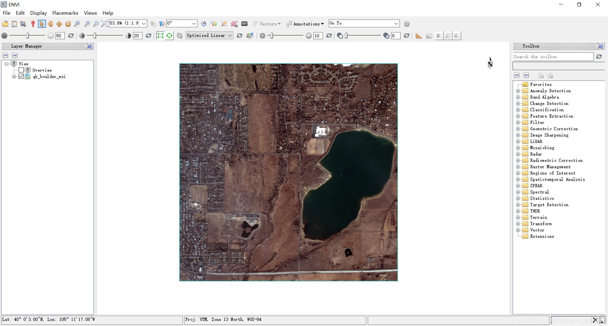
Task: Click the gear icon beside Go To
Action: [407, 24]
